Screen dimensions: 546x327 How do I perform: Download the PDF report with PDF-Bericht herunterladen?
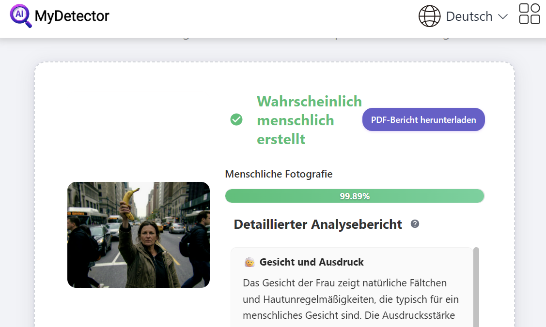coord(423,119)
